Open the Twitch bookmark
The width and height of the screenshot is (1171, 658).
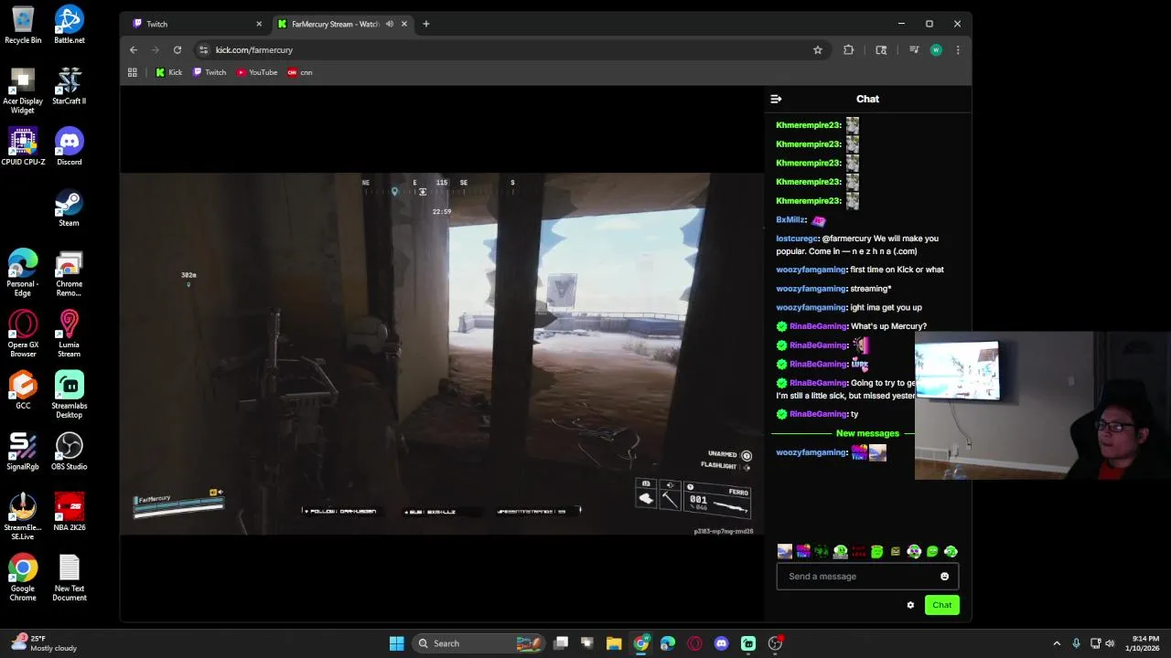[209, 72]
